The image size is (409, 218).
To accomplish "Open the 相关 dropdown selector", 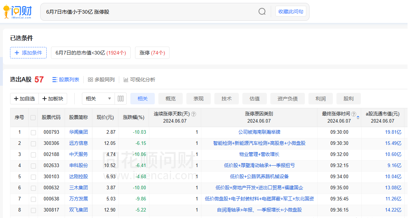I will (98, 99).
